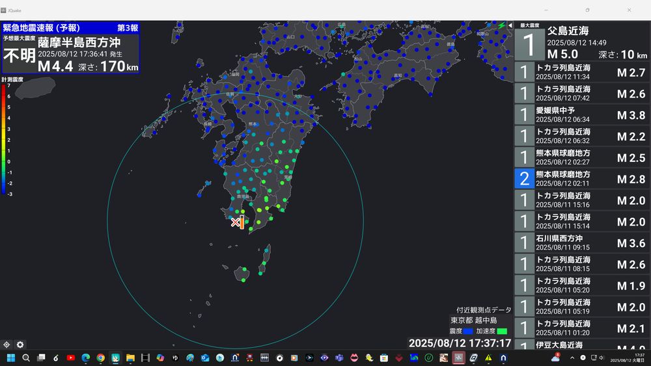The image size is (651, 366).
Task: Open Copilot from the taskbar
Action: [x=160, y=358]
